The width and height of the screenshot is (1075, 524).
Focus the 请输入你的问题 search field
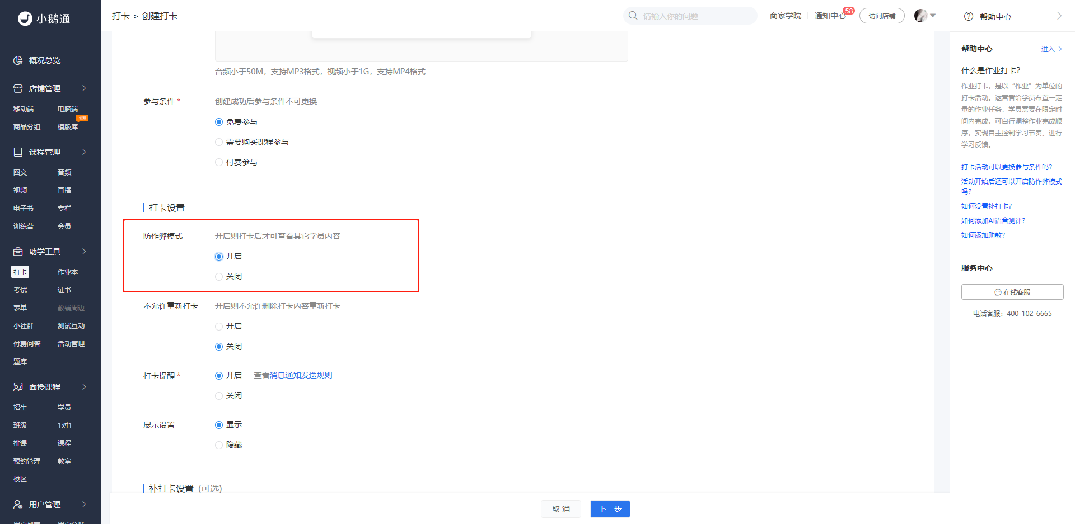690,16
